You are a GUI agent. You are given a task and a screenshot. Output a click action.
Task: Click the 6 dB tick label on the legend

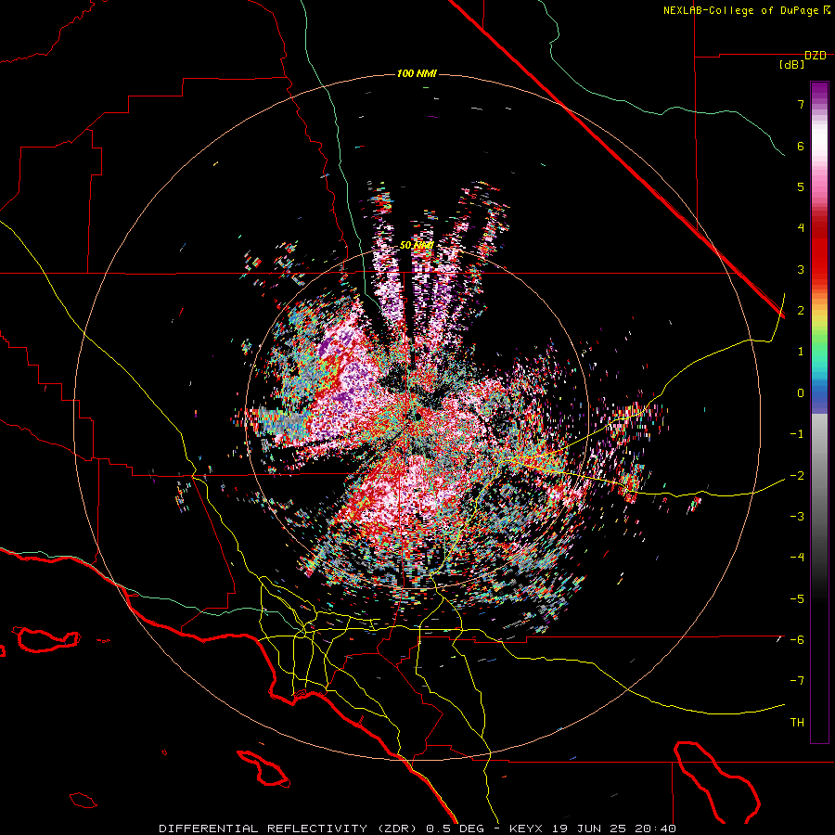[x=801, y=146]
